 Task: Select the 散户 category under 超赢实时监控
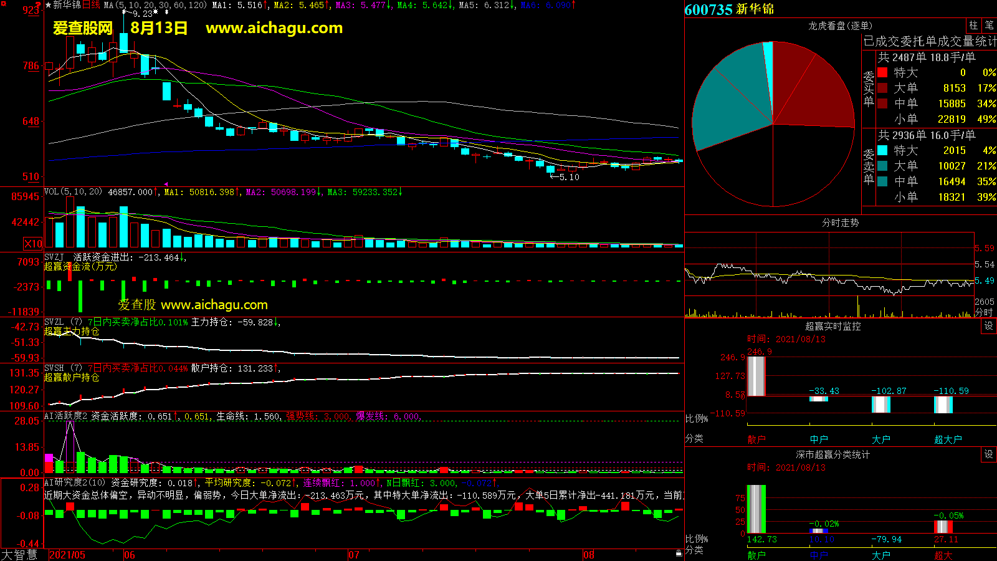coord(756,439)
